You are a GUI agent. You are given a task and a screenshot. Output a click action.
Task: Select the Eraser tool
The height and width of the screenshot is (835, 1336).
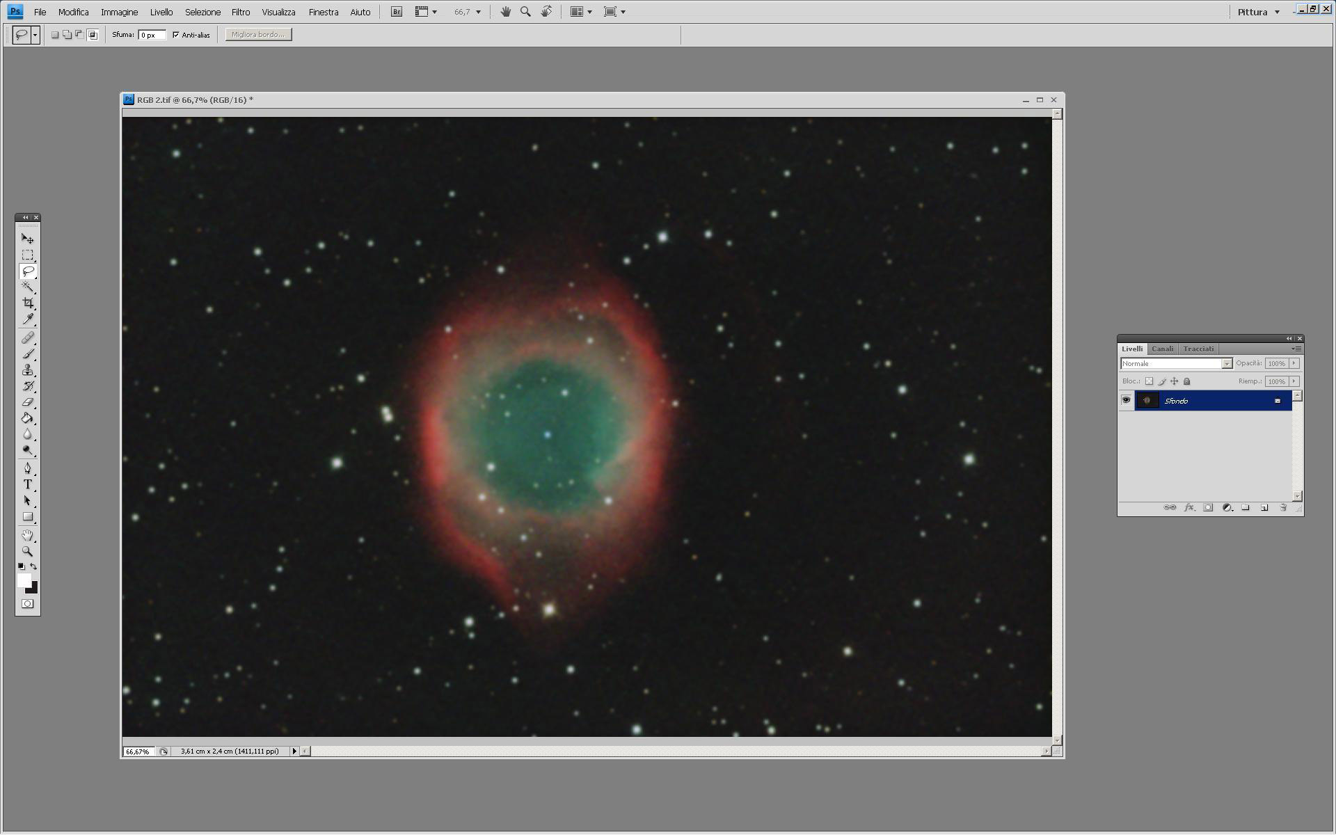point(28,402)
